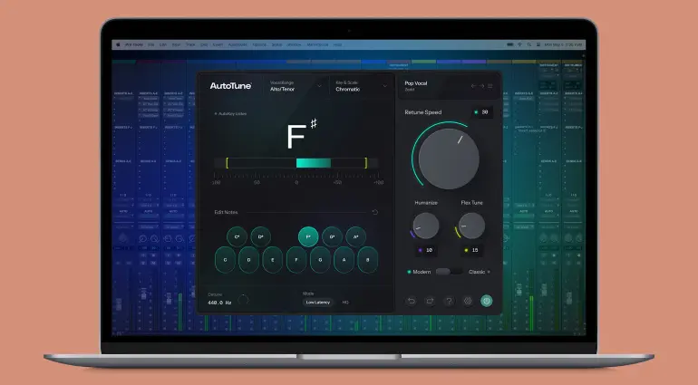This screenshot has height=385, width=698.
Task: Select HQ mode
Action: click(x=345, y=302)
